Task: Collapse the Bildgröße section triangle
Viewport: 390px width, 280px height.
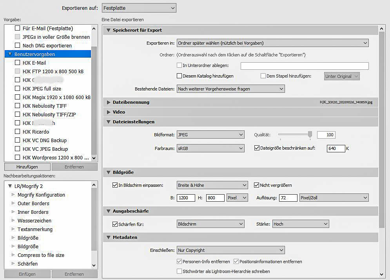Action: click(x=109, y=172)
